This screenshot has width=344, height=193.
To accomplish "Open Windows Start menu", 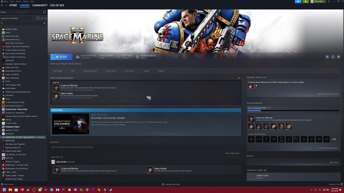I will [x=4, y=190].
